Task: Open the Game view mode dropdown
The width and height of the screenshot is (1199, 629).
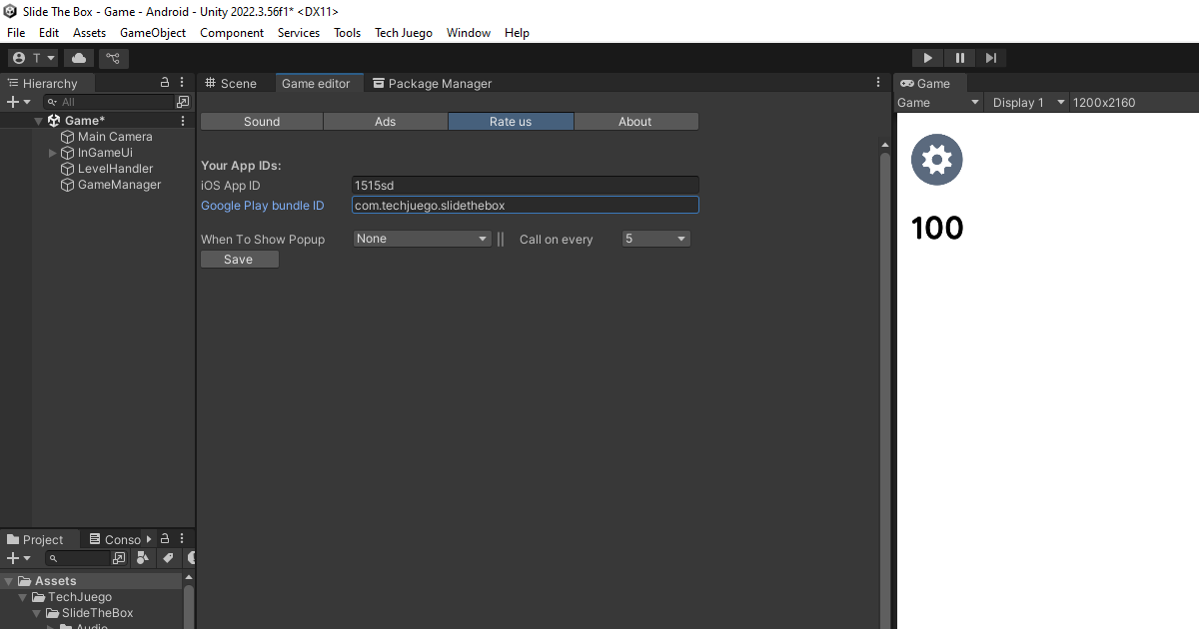Action: tap(939, 102)
